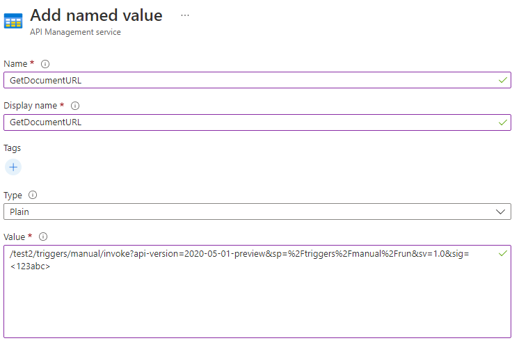Screen dimensions: 528x343
Task: Click green checkmark in Display name field
Action: tap(502, 122)
